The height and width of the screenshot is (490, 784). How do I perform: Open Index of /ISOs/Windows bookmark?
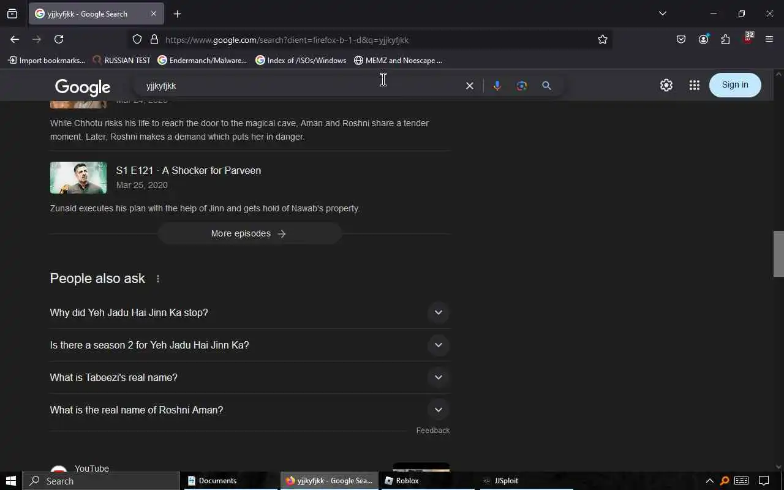301,60
